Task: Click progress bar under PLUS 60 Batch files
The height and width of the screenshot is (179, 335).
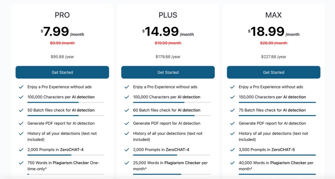Action: [171, 116]
